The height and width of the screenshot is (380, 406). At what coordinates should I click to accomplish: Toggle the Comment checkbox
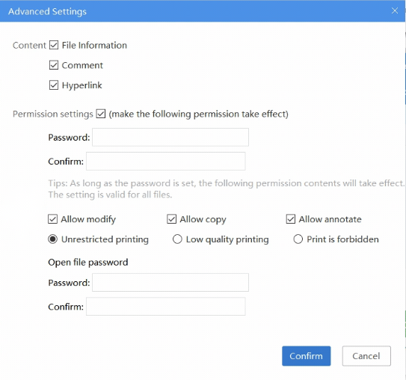coord(54,65)
